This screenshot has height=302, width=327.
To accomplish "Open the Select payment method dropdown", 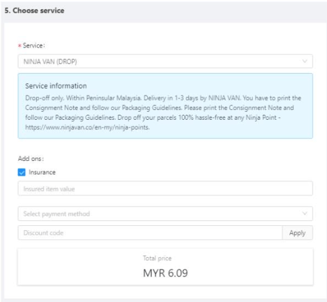I will (165, 213).
